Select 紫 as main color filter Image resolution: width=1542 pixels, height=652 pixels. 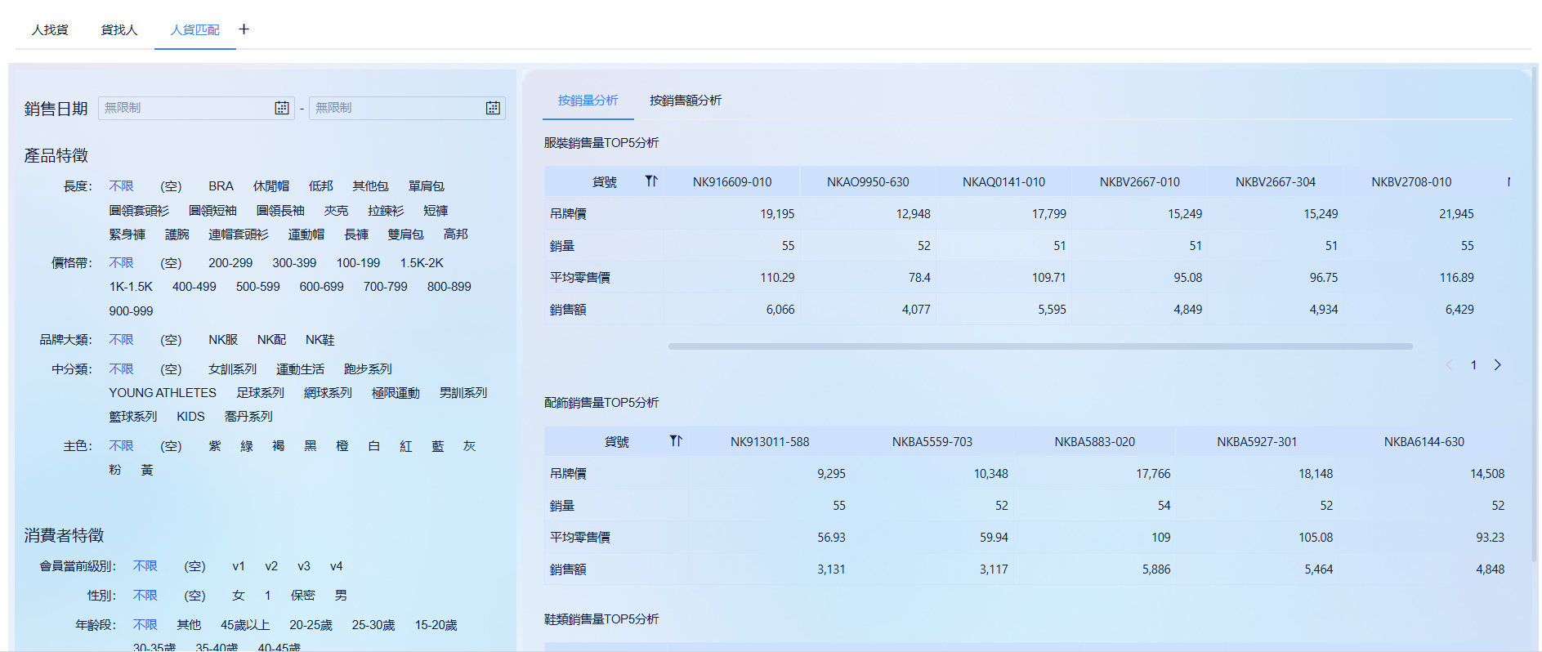(x=215, y=446)
